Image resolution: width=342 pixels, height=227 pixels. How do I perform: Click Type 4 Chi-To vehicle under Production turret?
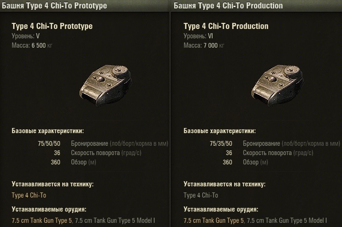pyautogui.click(x=201, y=195)
